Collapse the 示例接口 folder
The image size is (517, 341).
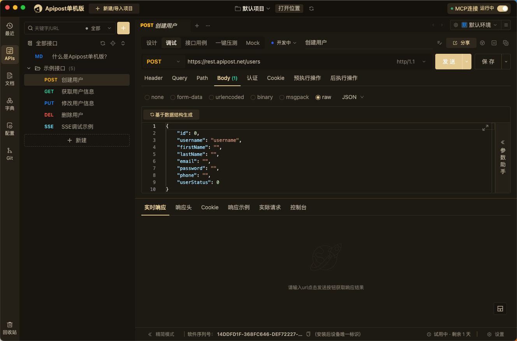pyautogui.click(x=29, y=68)
